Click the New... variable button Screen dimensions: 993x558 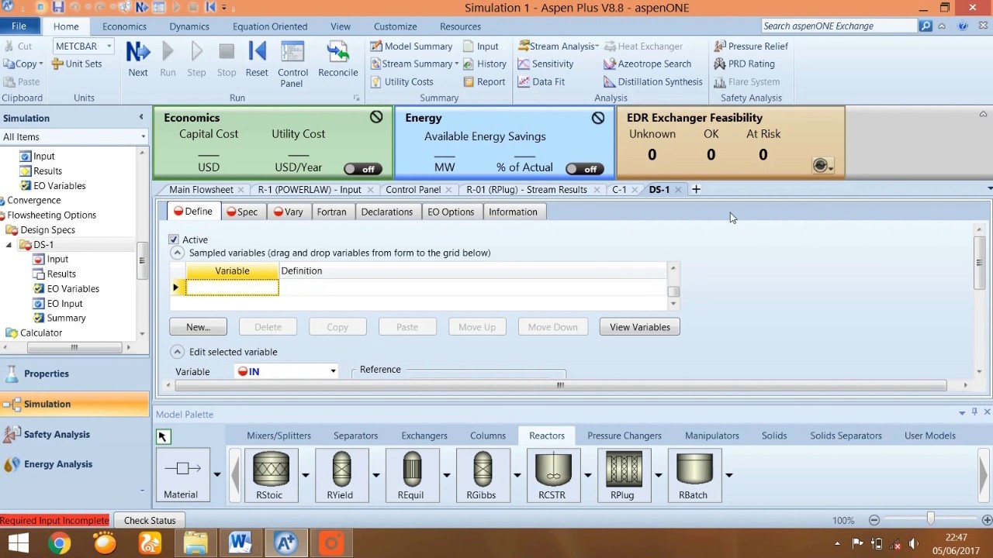tap(198, 327)
